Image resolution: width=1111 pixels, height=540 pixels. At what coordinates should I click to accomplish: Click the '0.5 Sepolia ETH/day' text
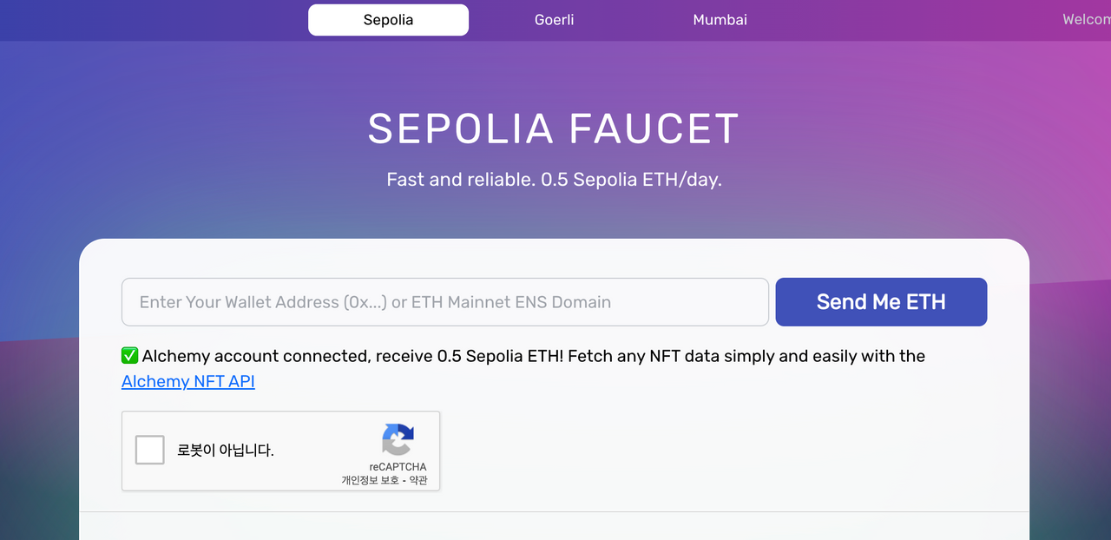pyautogui.click(x=631, y=180)
